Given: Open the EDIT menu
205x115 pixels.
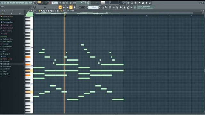Looking at the screenshot, I should coord(5,3).
